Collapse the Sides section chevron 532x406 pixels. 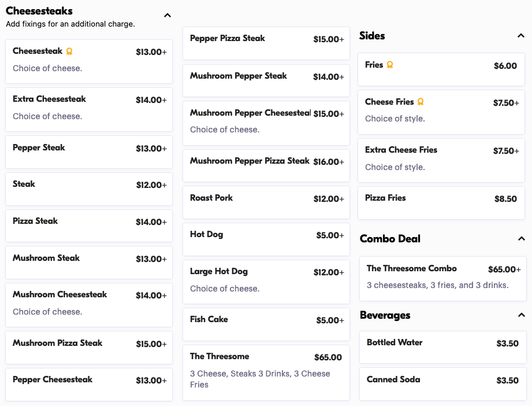click(x=521, y=36)
